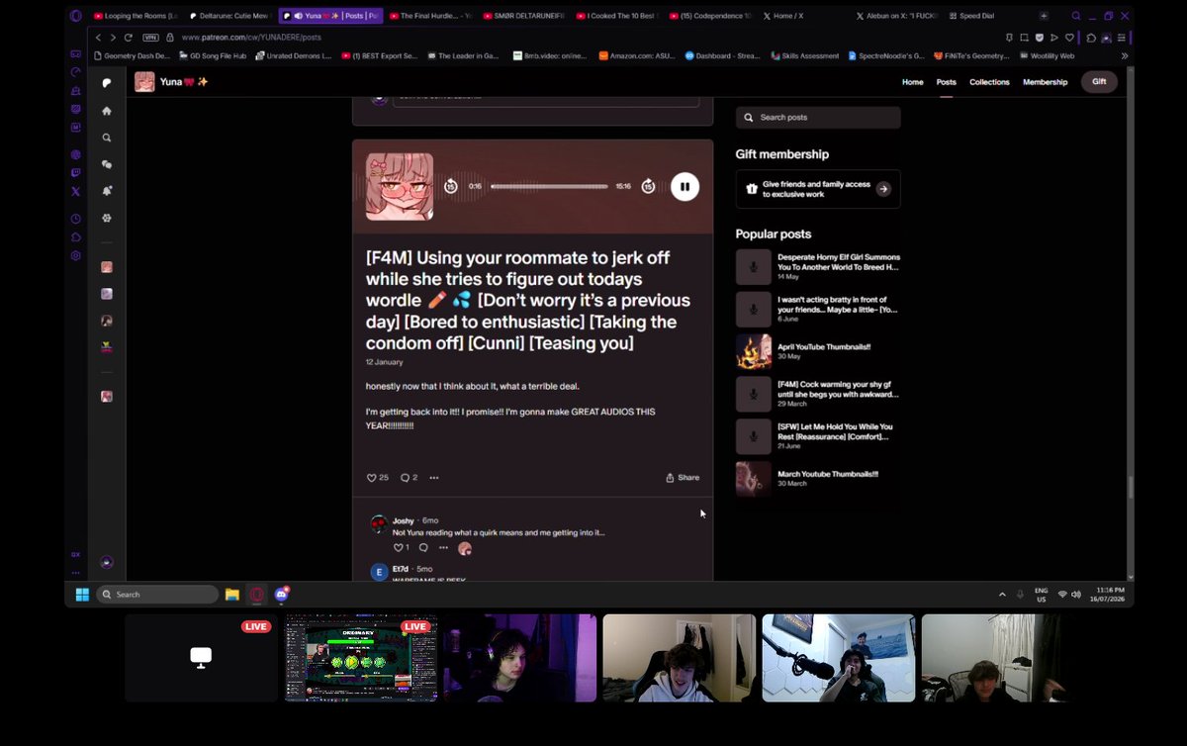The height and width of the screenshot is (746, 1187).
Task: Open History clock in Opera sidebar
Action: (75, 219)
